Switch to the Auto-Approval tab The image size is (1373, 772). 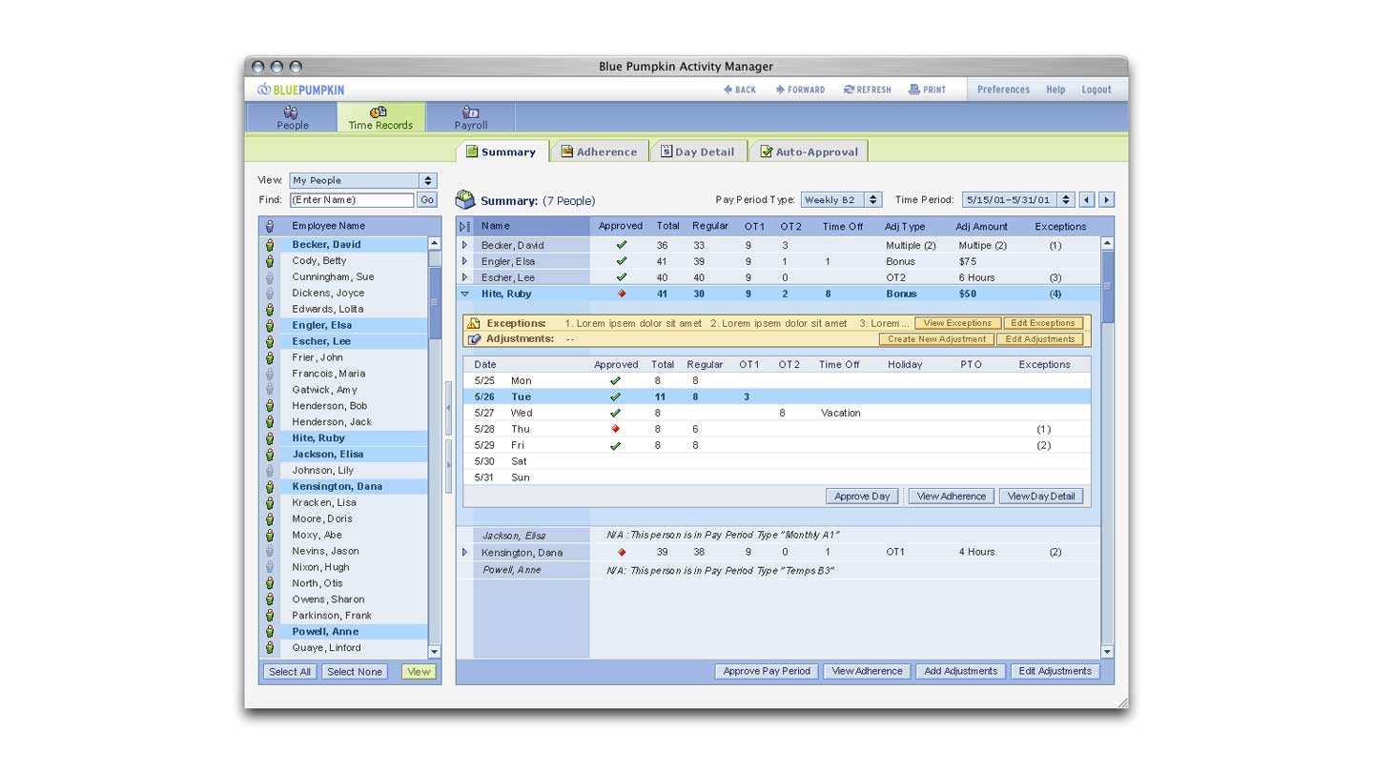click(x=809, y=152)
